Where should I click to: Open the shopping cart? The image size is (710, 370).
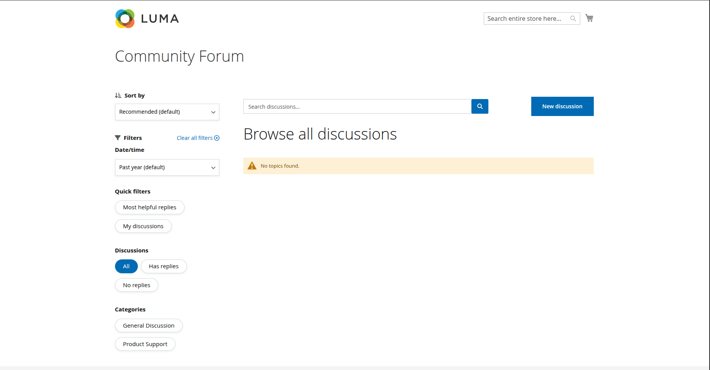(589, 18)
